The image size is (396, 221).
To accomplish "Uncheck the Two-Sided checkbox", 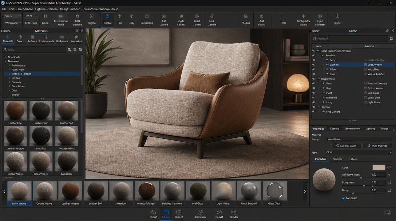I will coord(344,198).
